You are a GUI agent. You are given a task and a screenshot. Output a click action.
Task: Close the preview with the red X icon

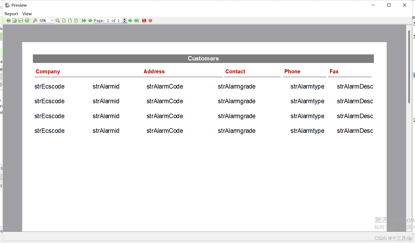click(144, 20)
